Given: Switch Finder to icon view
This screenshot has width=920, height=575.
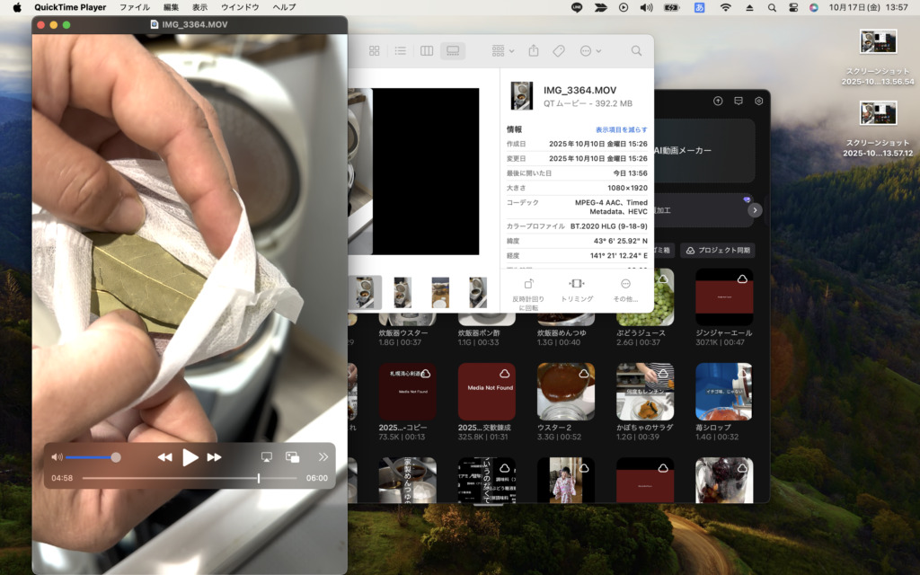Looking at the screenshot, I should tap(375, 51).
